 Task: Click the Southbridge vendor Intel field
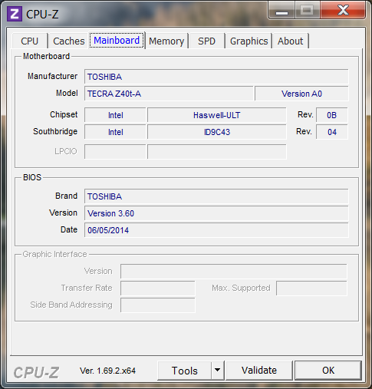pos(115,132)
